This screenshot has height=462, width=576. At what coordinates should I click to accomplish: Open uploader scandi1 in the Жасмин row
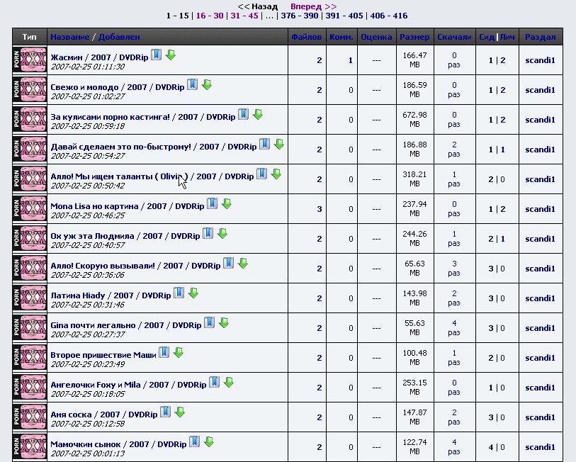(x=540, y=60)
